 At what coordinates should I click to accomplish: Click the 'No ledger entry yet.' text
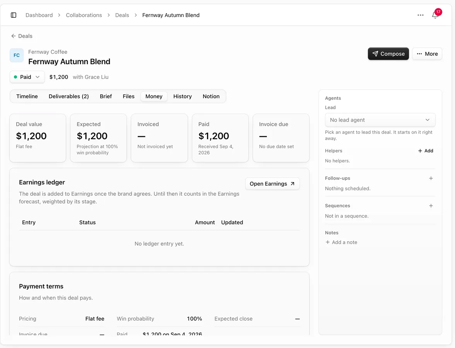pos(159,244)
